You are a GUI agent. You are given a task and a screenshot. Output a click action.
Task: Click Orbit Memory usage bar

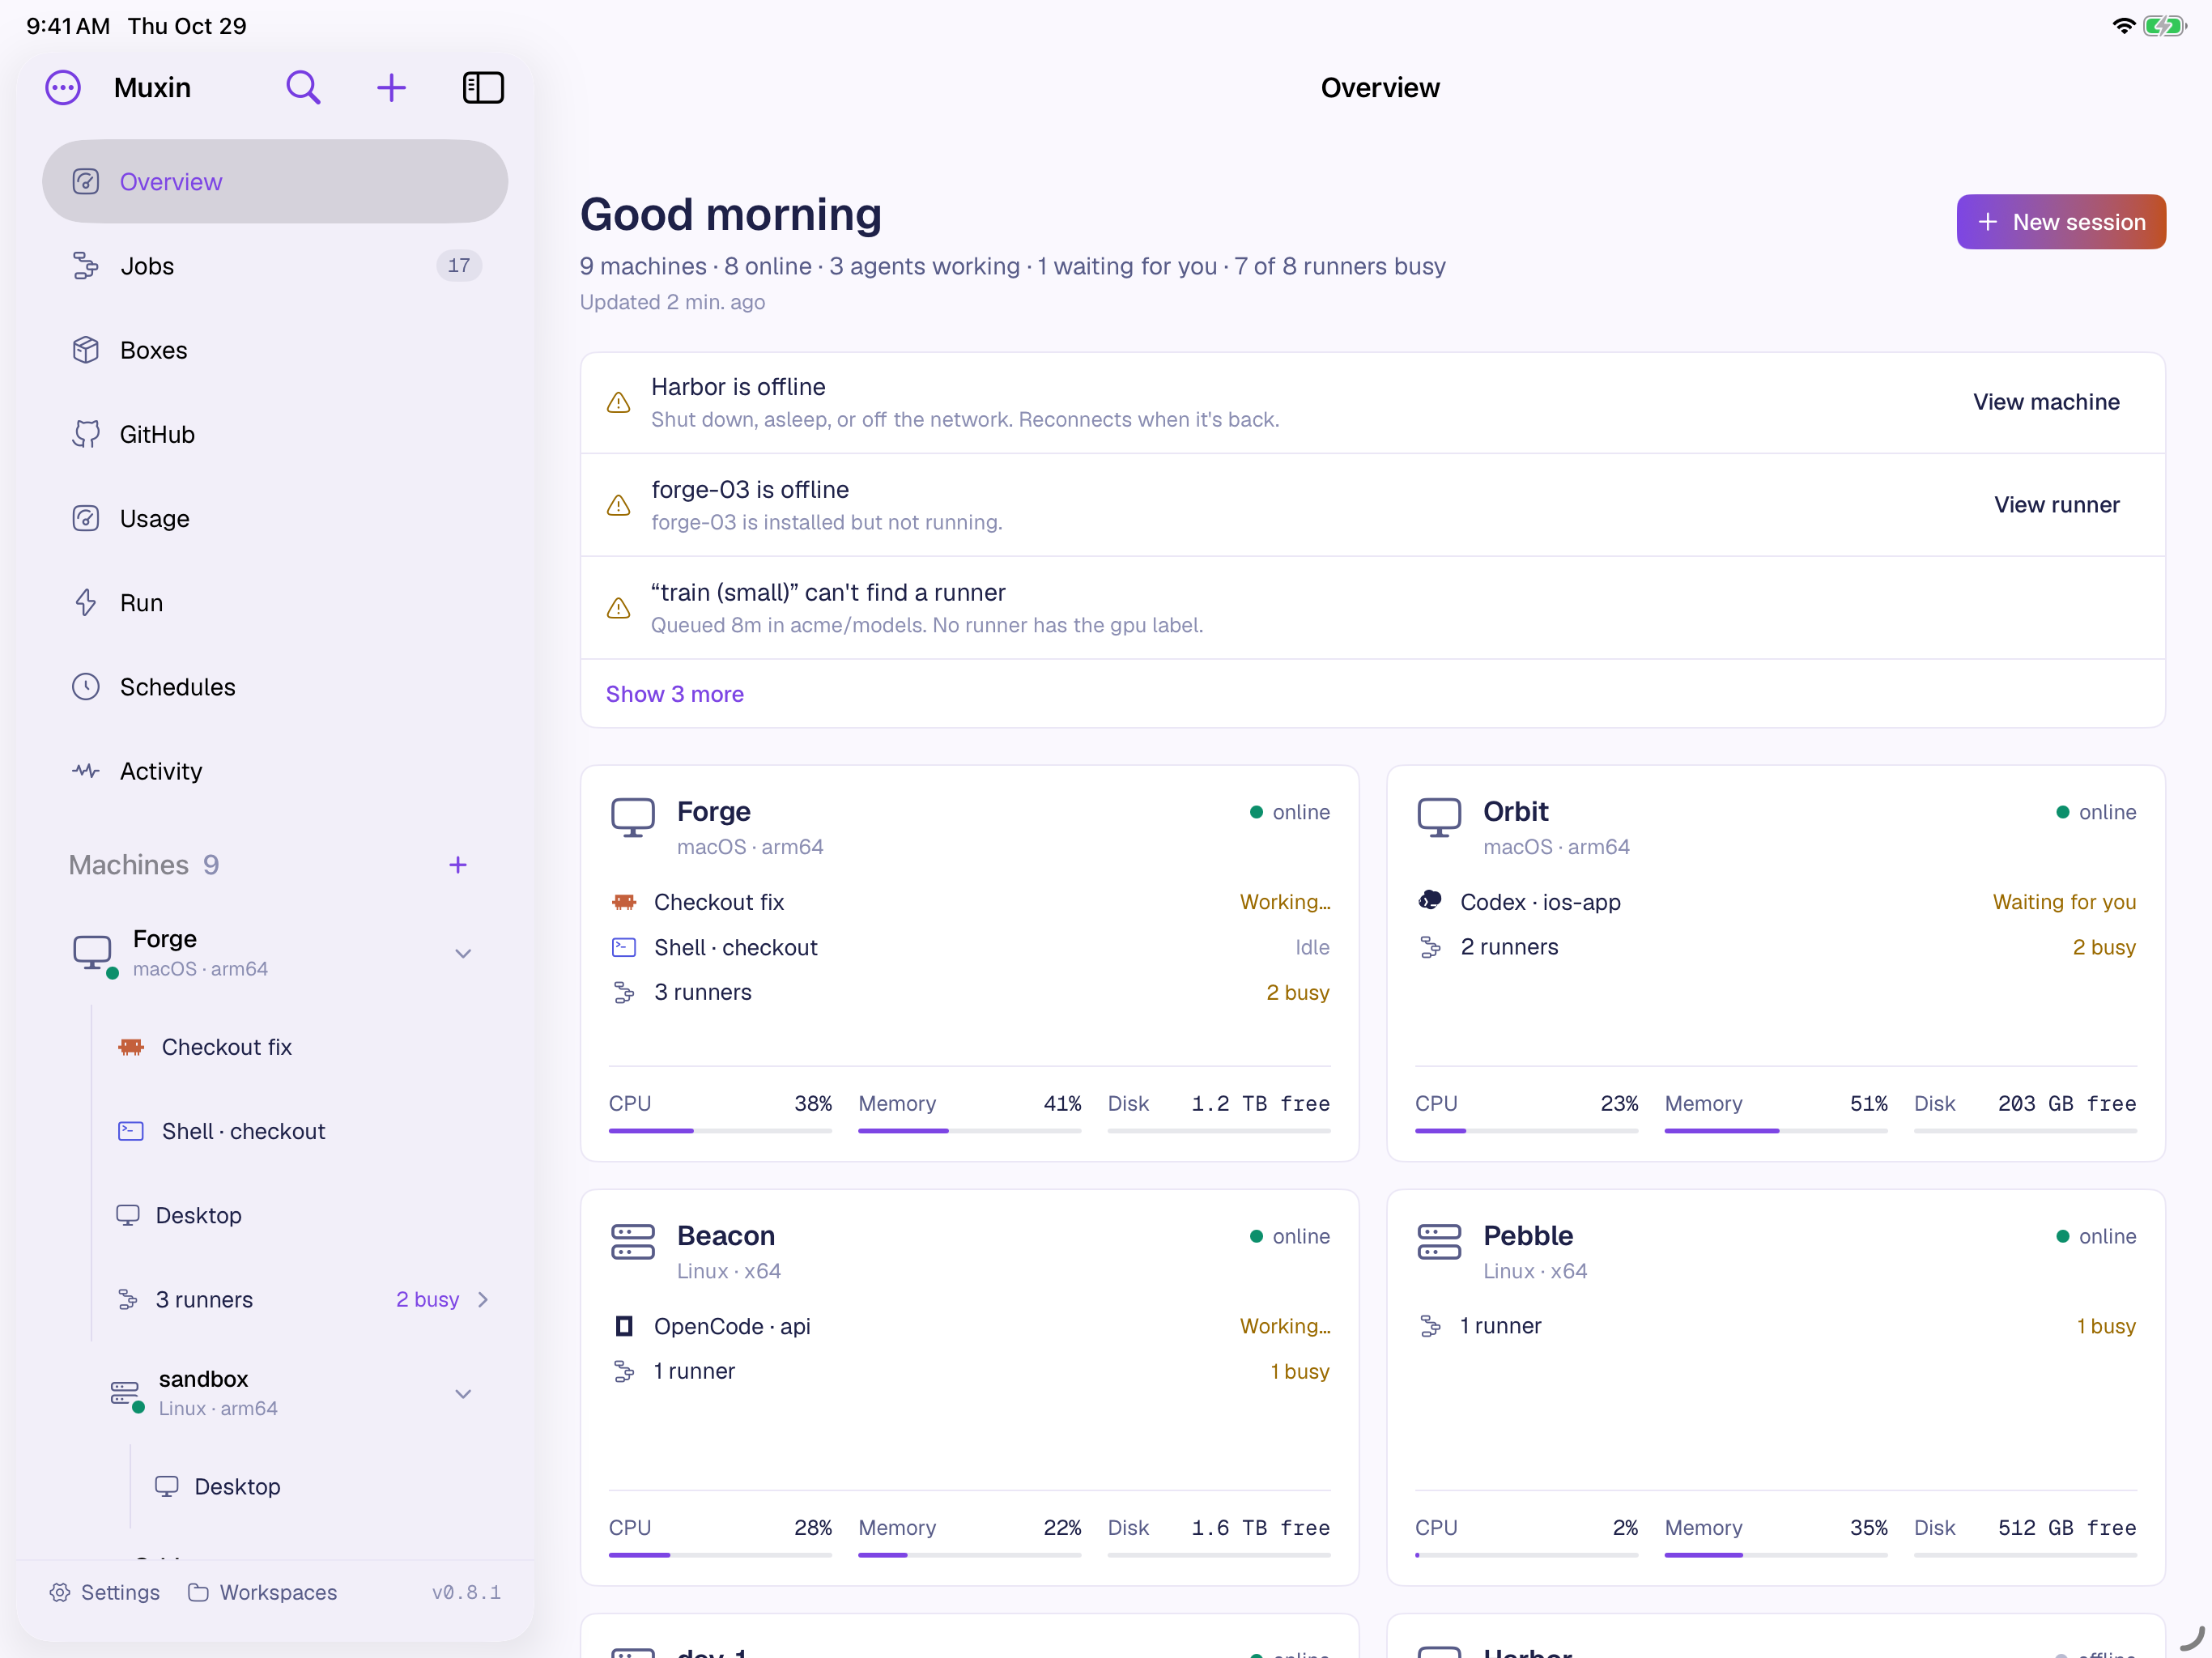coord(1776,1130)
